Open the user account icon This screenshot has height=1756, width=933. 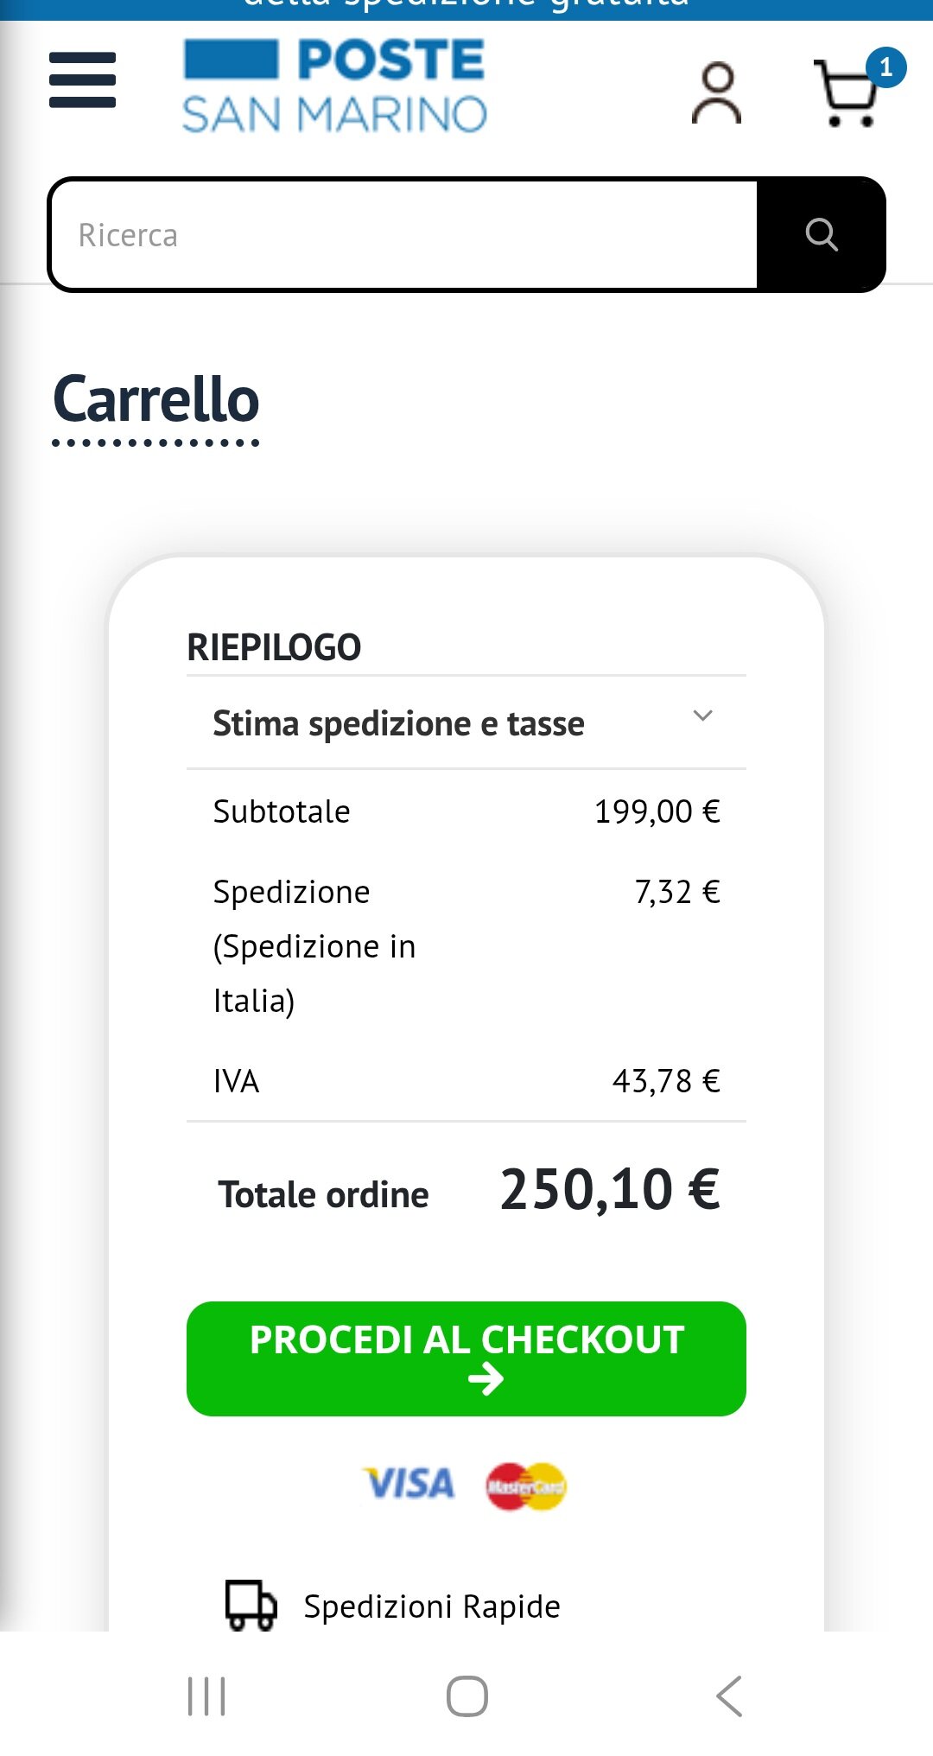click(x=716, y=92)
